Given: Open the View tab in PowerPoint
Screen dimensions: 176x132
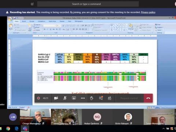Looking at the screenshot, I should (69, 21).
